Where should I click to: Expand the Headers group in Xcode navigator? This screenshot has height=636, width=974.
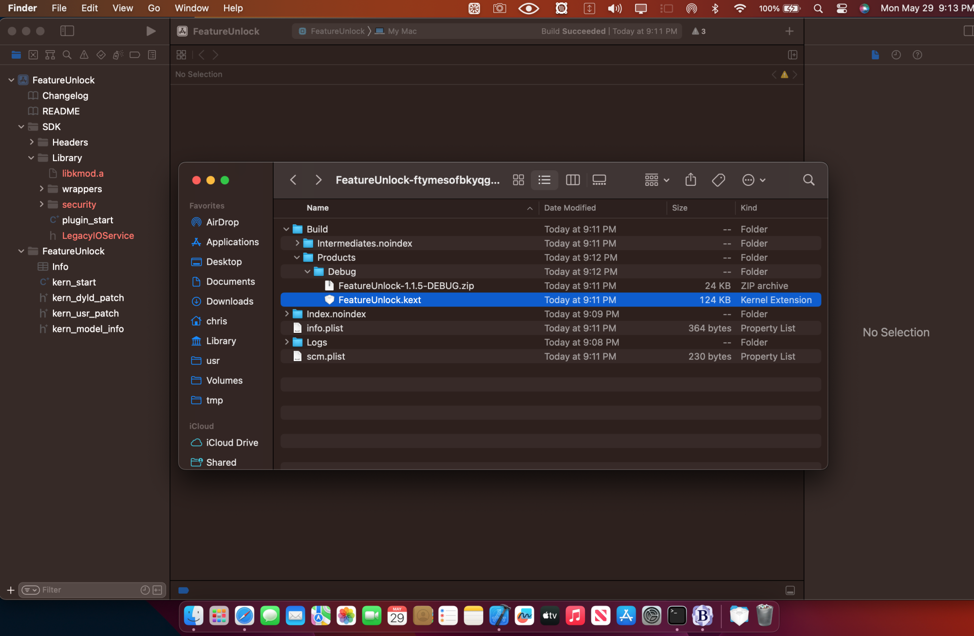point(31,142)
